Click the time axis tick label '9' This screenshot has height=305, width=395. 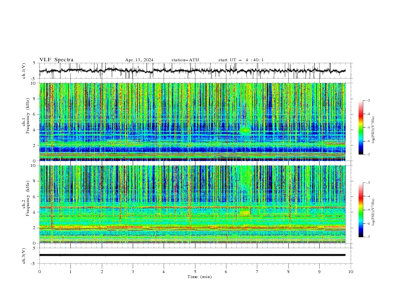(x=319, y=272)
